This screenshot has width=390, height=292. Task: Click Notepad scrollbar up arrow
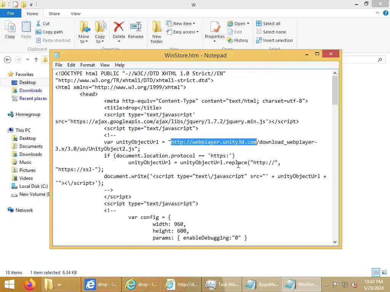click(x=335, y=73)
